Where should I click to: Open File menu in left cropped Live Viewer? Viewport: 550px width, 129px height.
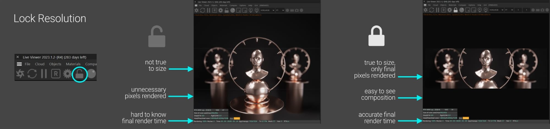coord(28,64)
